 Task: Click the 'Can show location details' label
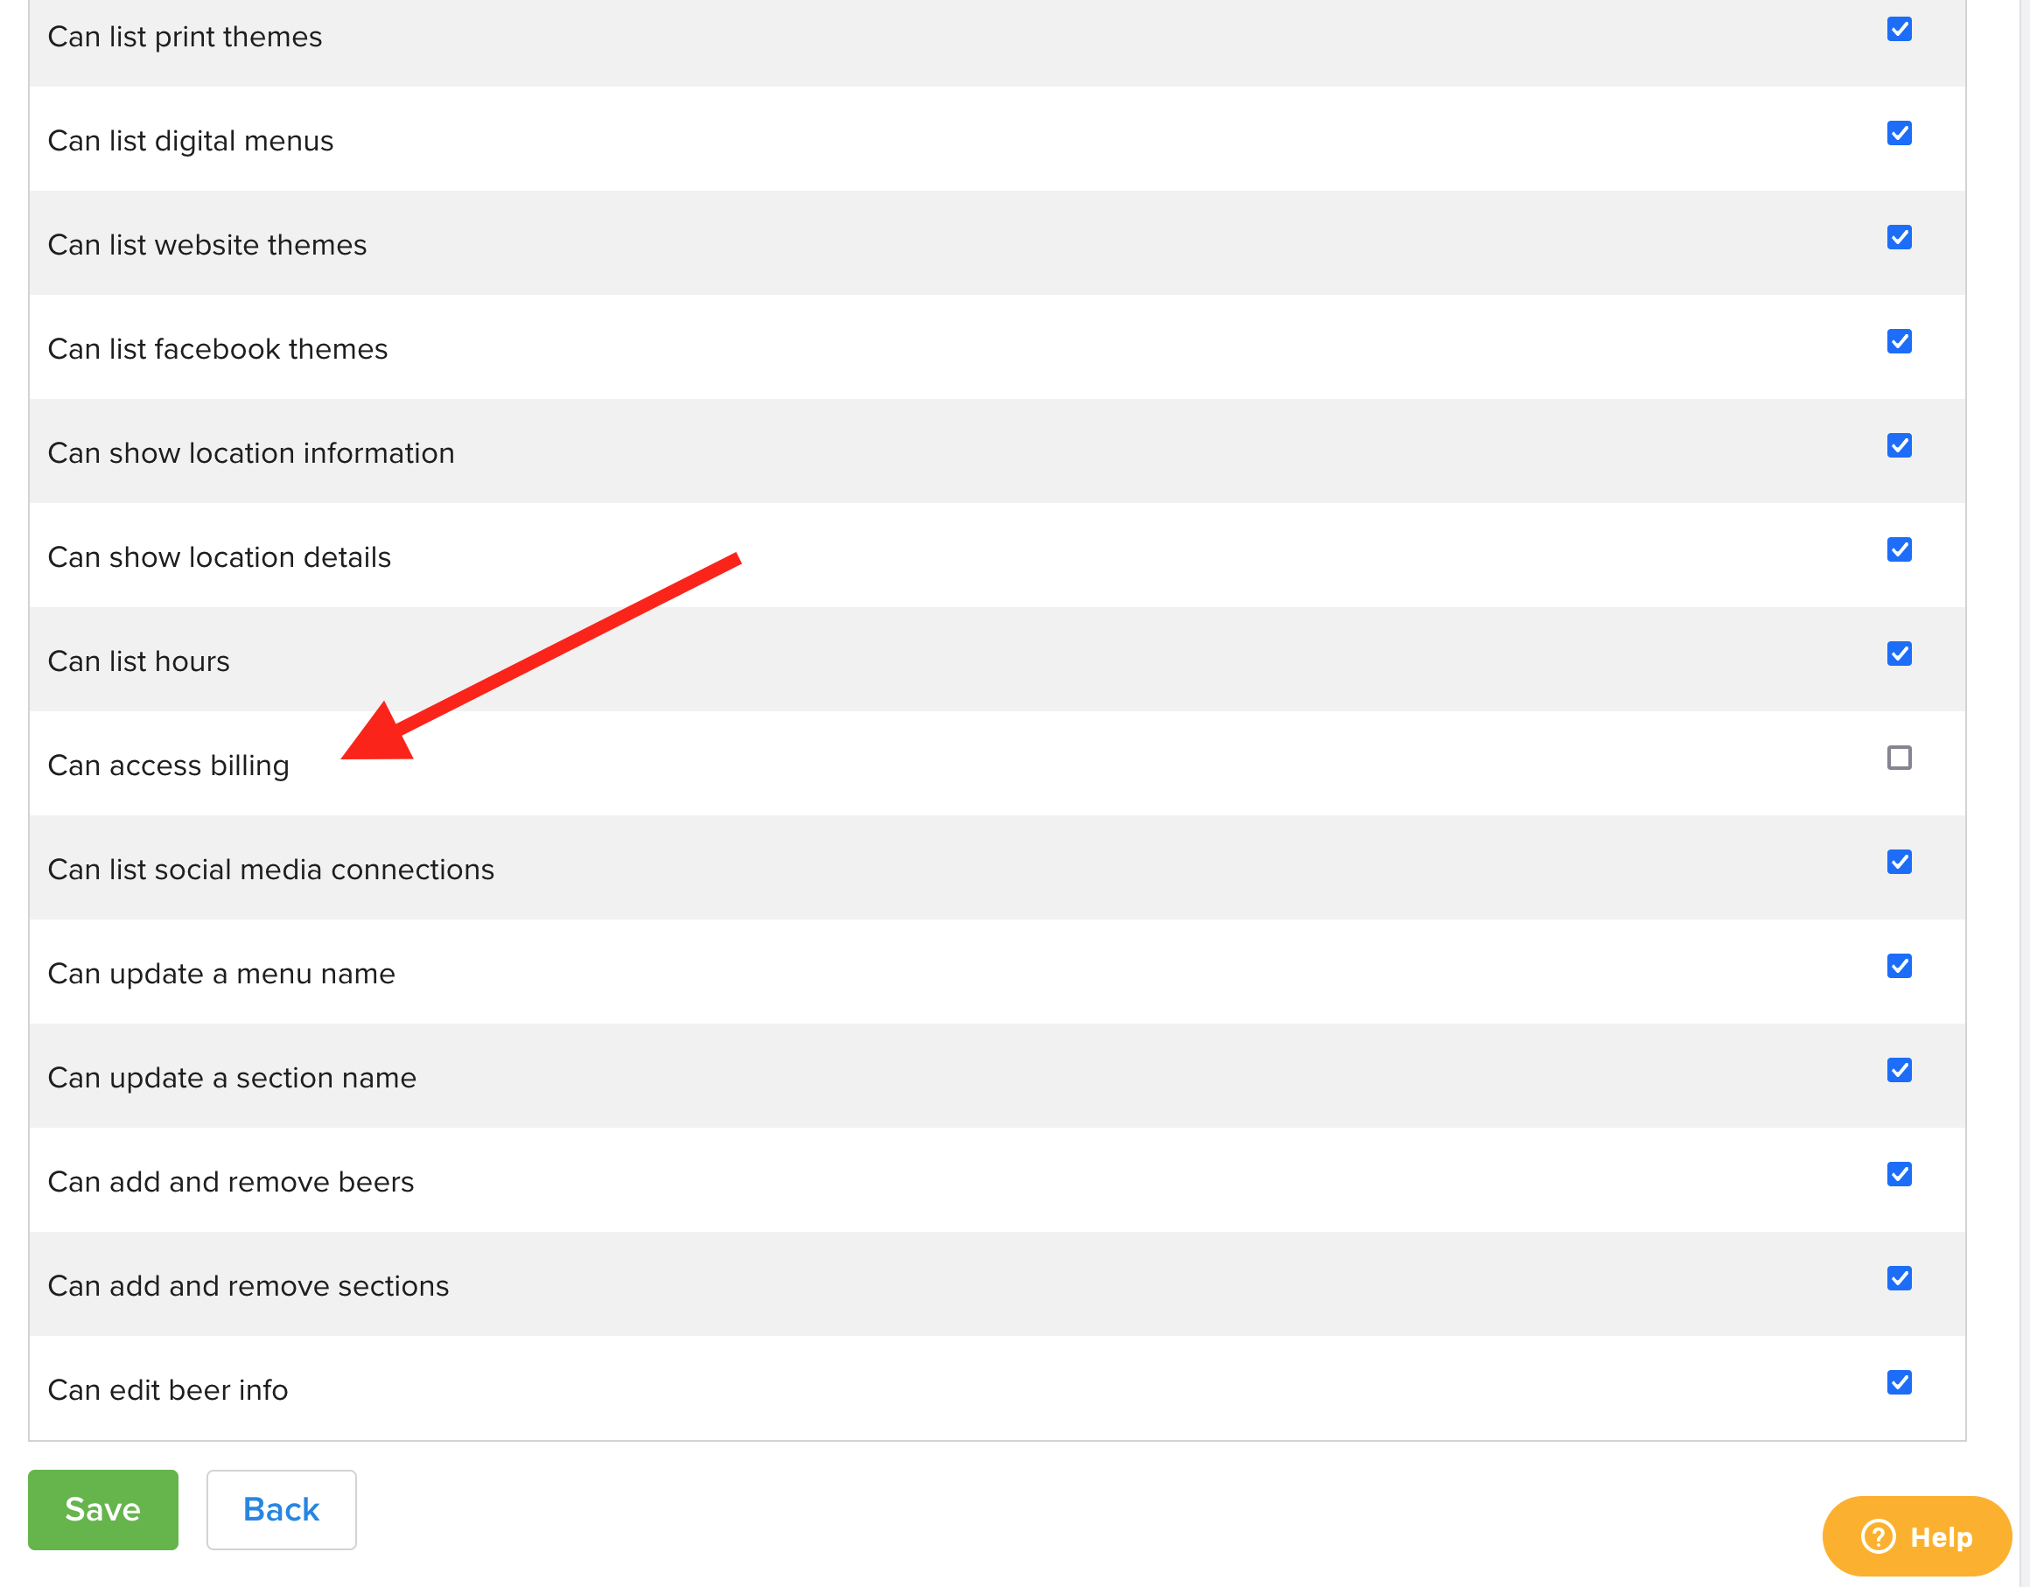coord(220,556)
